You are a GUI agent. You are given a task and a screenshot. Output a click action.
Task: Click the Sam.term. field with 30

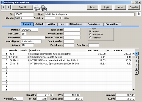tap(24, 34)
